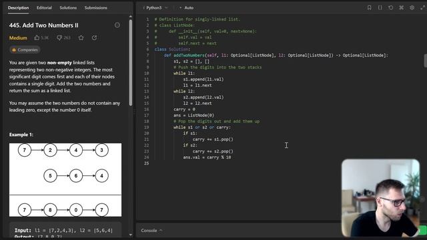Viewport: 427px width, 240px height.
Task: View the Submissions tab
Action: 95,7
